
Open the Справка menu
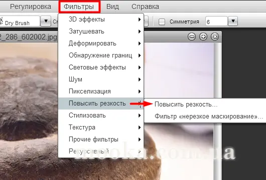[145, 7]
